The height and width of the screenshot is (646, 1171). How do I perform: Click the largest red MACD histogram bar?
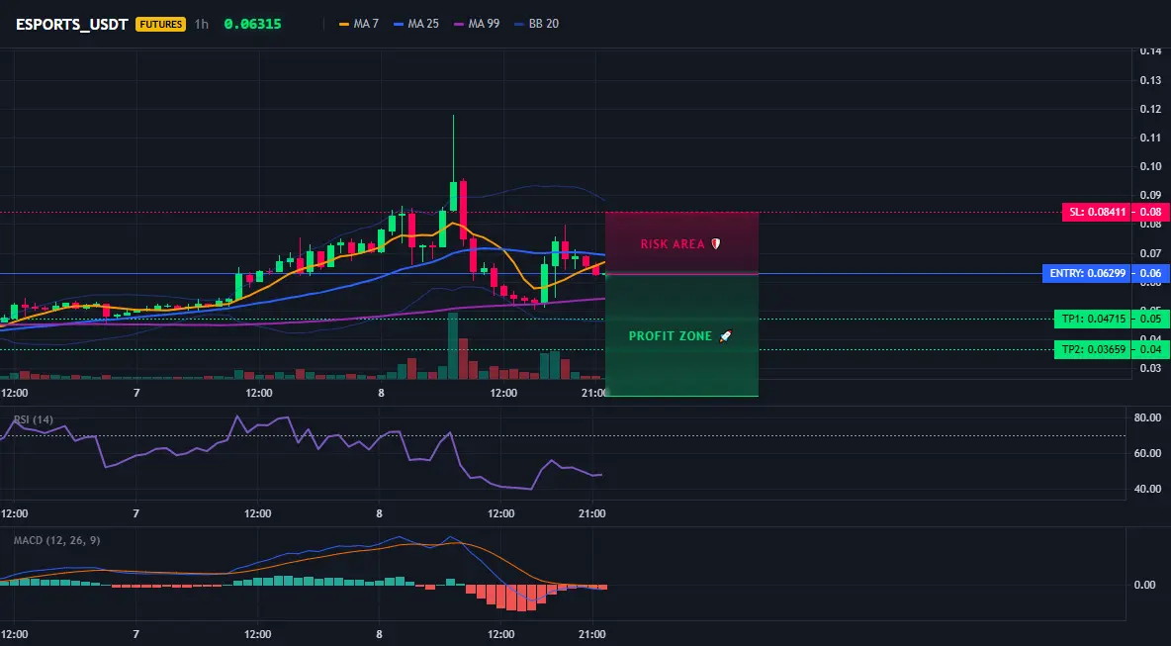pyautogui.click(x=521, y=599)
